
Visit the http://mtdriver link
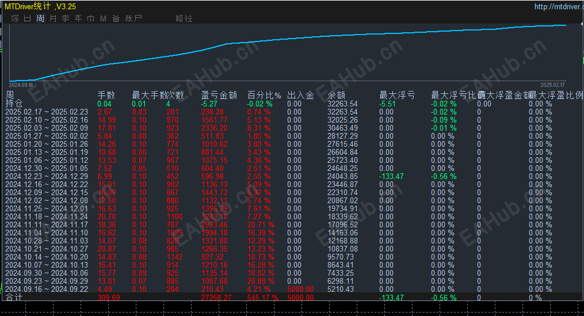pyautogui.click(x=559, y=6)
